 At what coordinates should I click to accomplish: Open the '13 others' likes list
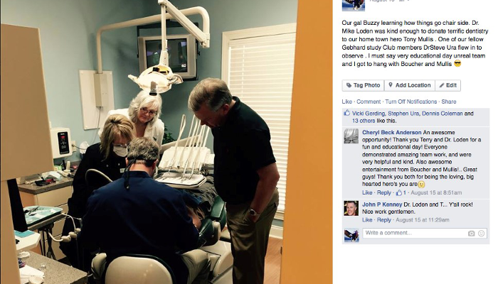coord(364,121)
